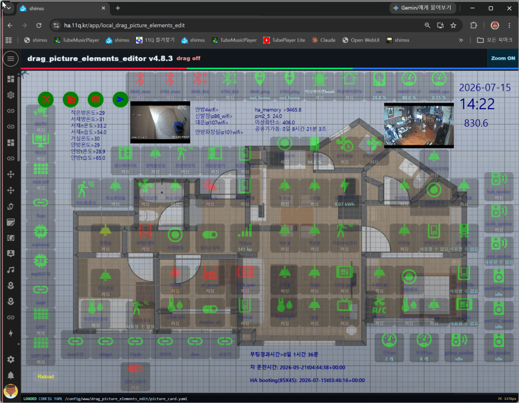This screenshot has width=519, height=403.
Task: Open the Open WebUI bookmark
Action: pyautogui.click(x=361, y=40)
